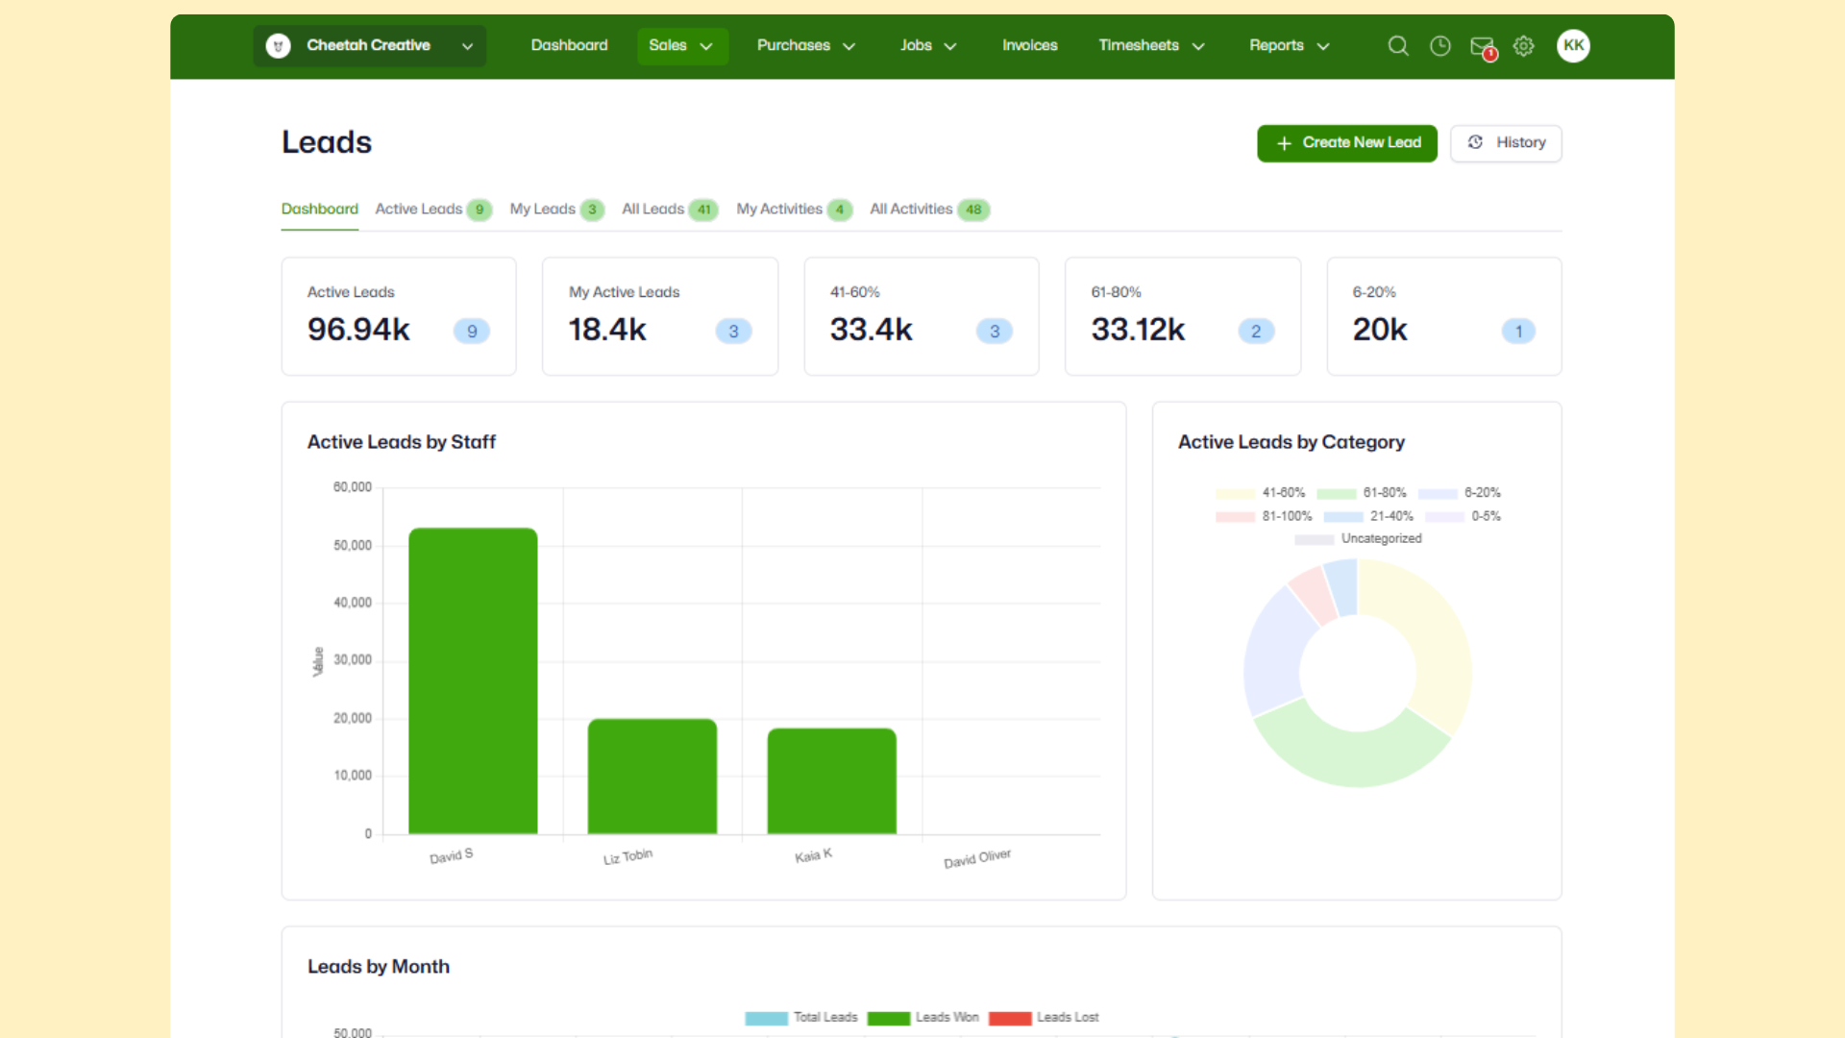The width and height of the screenshot is (1845, 1038).
Task: Select Dashboard from the main navigation
Action: [x=569, y=45]
